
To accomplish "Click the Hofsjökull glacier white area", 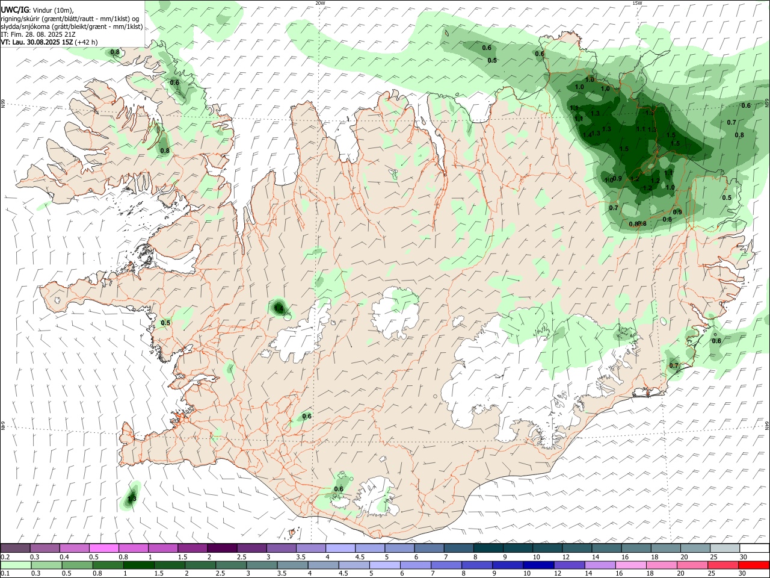I will [395, 312].
